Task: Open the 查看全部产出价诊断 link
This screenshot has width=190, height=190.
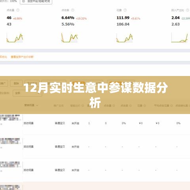Action: 22,57
